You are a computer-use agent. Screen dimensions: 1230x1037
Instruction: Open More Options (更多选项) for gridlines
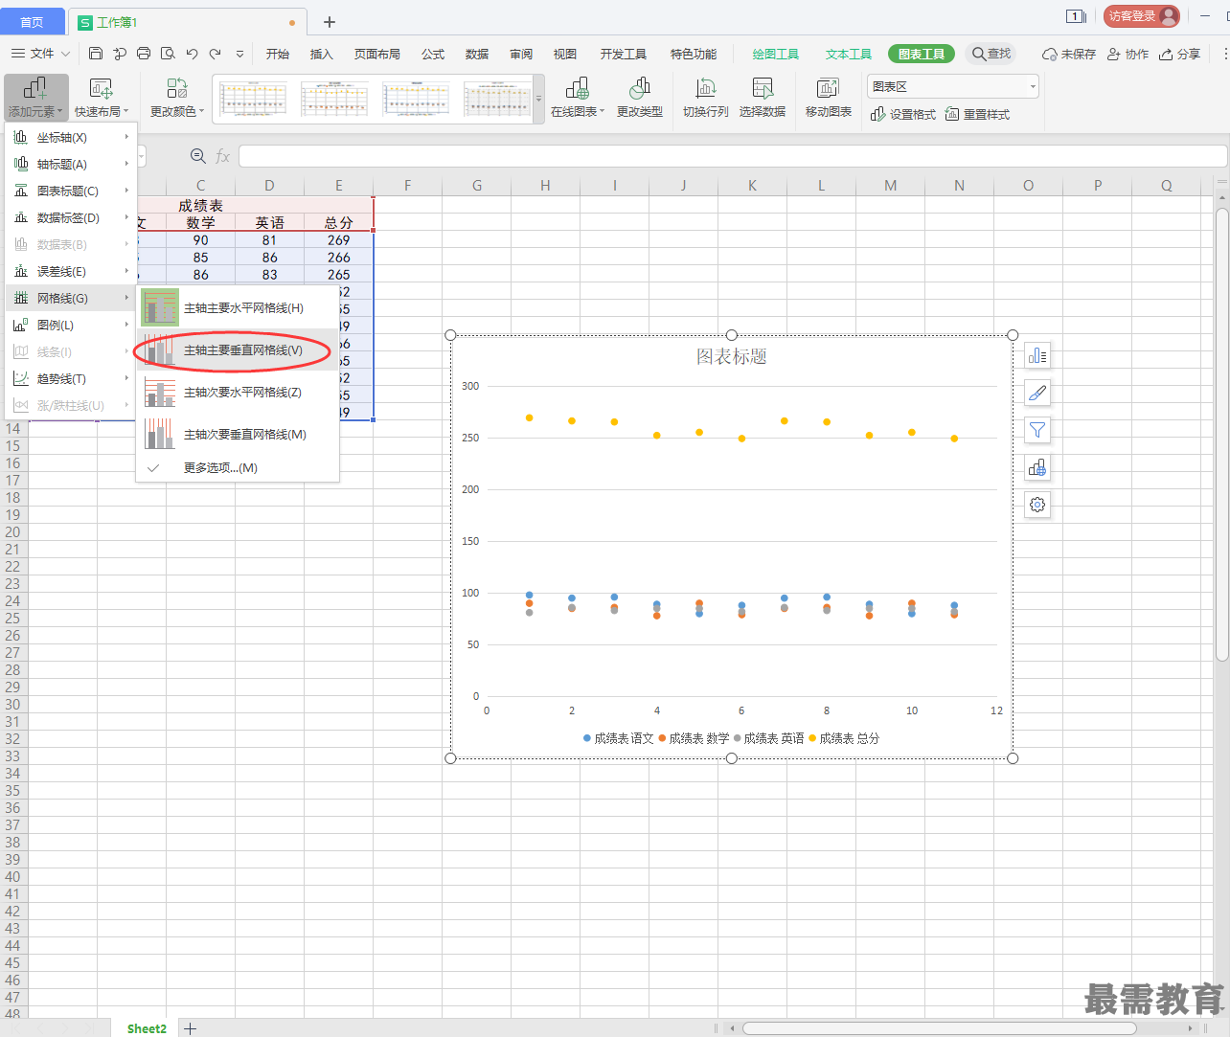(x=238, y=467)
